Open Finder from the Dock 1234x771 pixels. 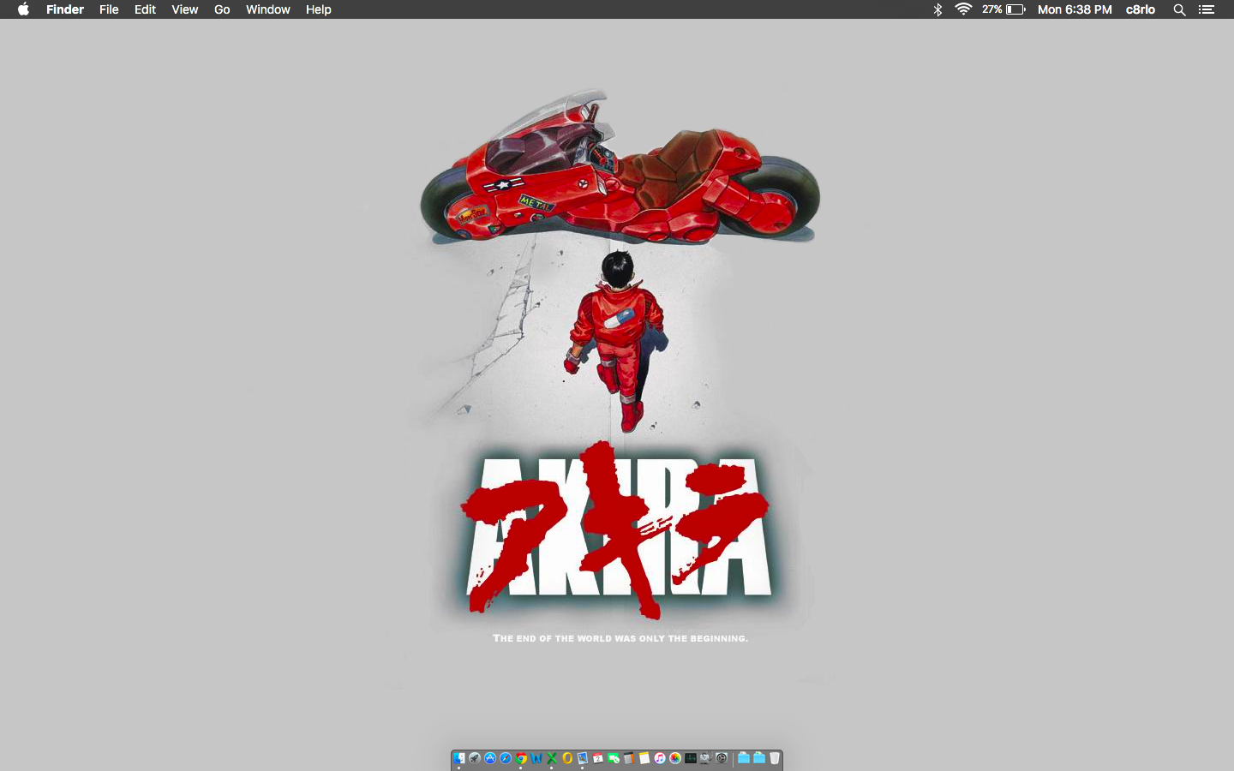tap(458, 758)
